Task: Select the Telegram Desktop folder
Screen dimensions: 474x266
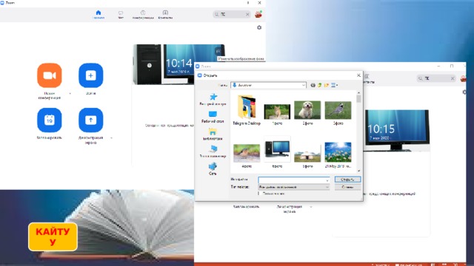Action: tap(247, 110)
